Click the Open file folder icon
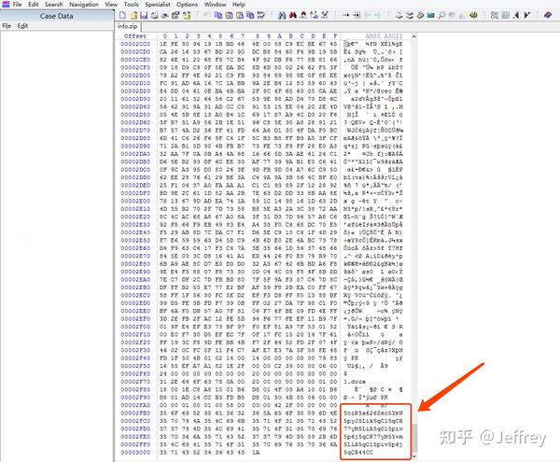The width and height of the screenshot is (560, 462). (x=133, y=15)
